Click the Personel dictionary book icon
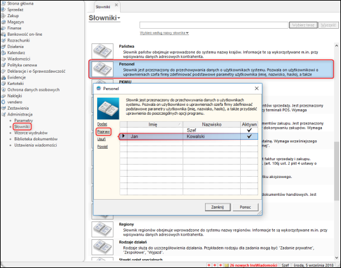Image resolution: width=341 pixels, height=268 pixels. click(102, 69)
